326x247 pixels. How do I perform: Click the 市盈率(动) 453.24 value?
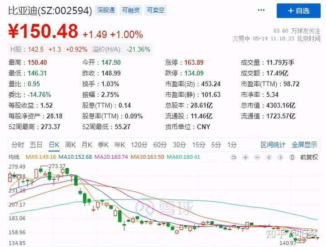click(x=211, y=84)
